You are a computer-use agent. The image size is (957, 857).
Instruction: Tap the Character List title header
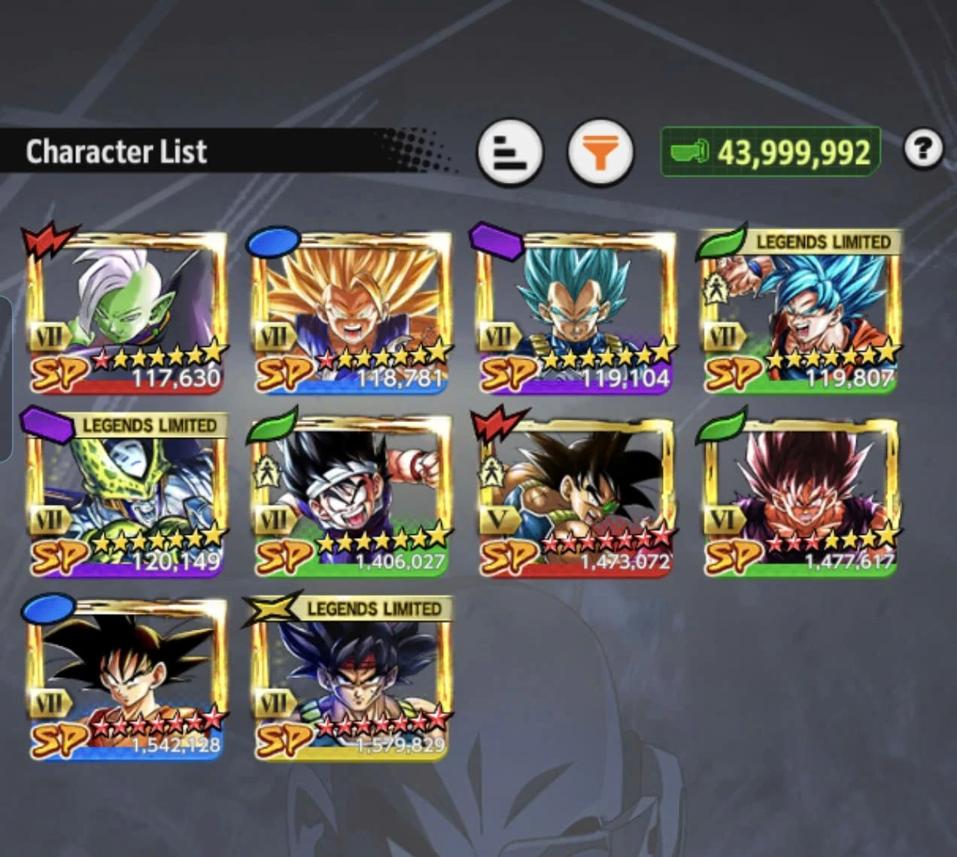coord(117,152)
